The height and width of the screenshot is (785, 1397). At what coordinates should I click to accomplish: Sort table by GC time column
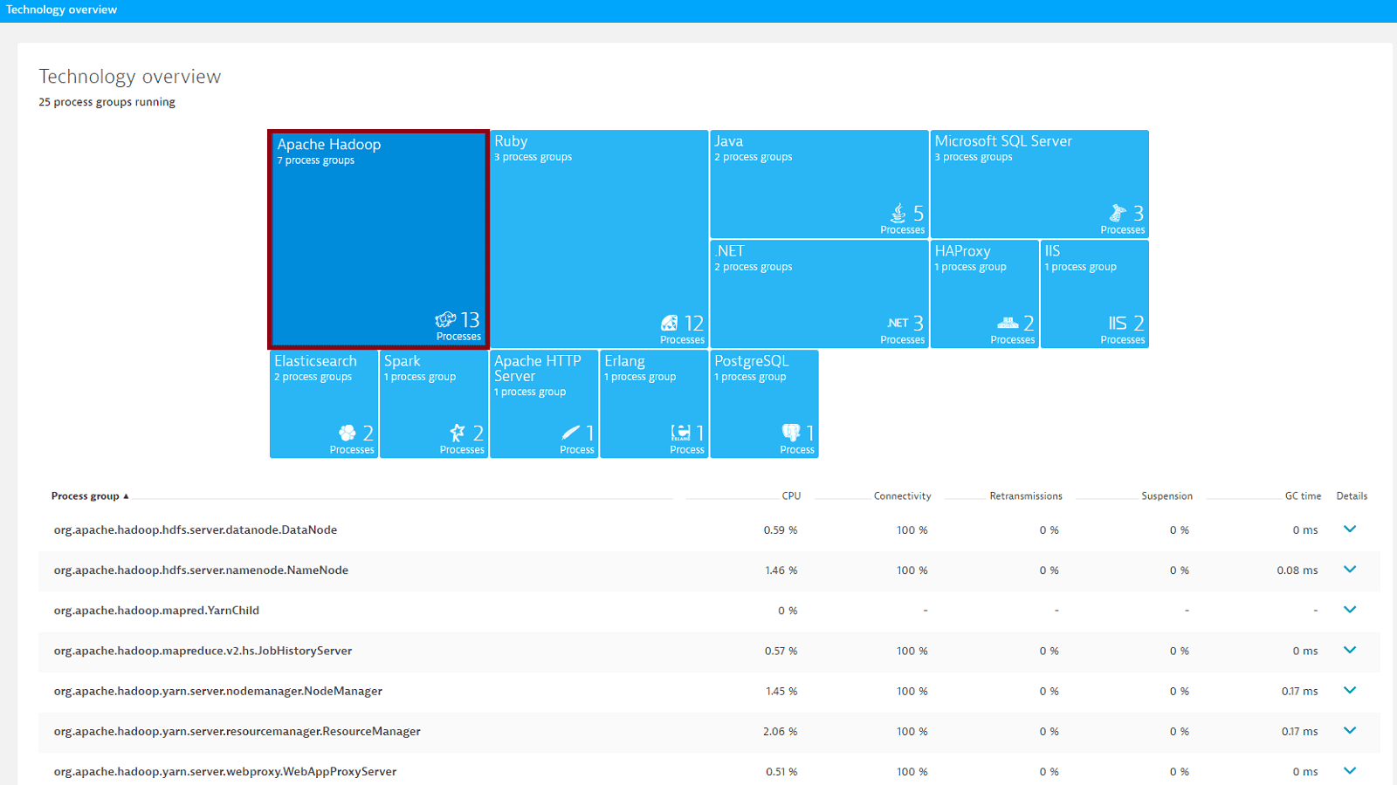click(x=1303, y=496)
